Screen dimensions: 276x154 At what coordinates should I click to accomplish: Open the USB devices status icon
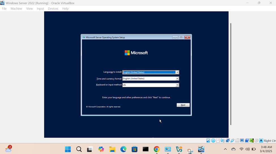232,140
